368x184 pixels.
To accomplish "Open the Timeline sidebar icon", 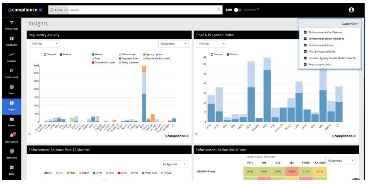I will pyautogui.click(x=12, y=55).
